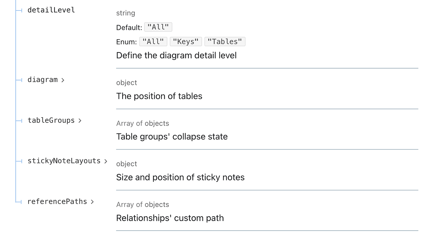Select the tableGroups property name
The width and height of the screenshot is (442, 246).
coord(51,120)
